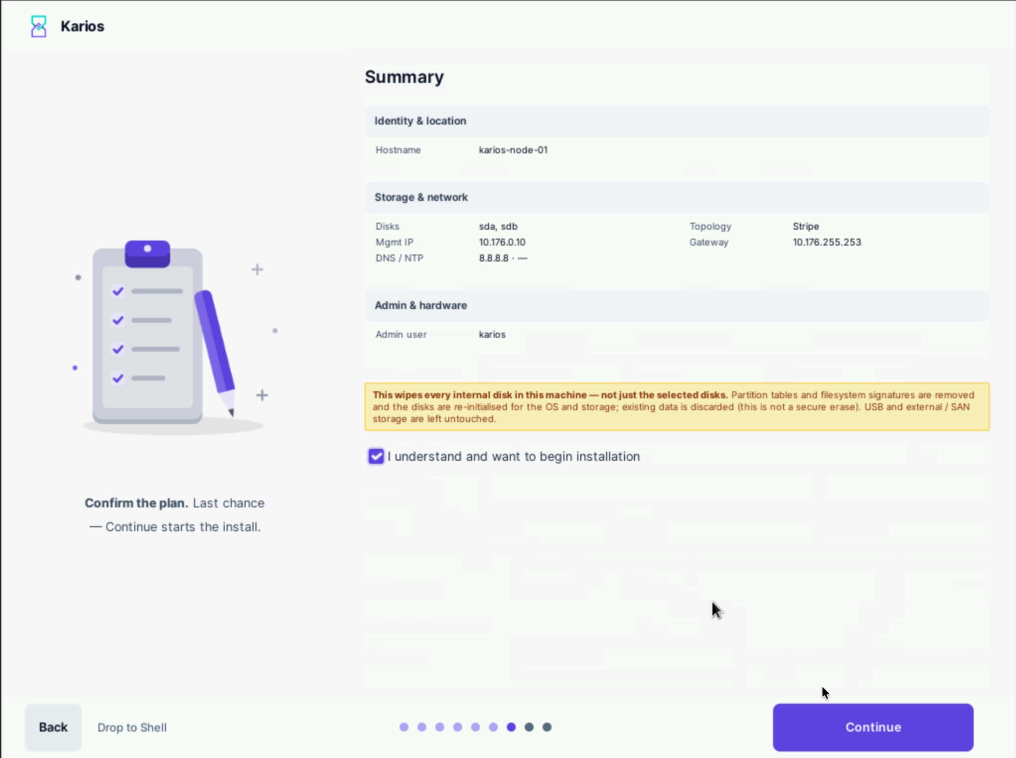Screen dimensions: 1016x758
Task: Go to the fourth progress step dot
Action: pos(457,727)
